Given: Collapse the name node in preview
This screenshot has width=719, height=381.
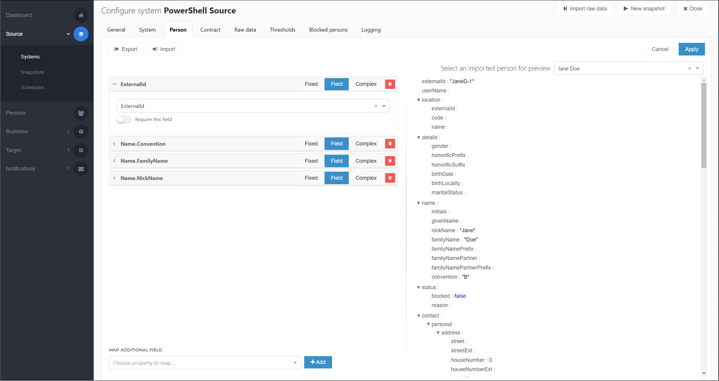Looking at the screenshot, I should [419, 203].
